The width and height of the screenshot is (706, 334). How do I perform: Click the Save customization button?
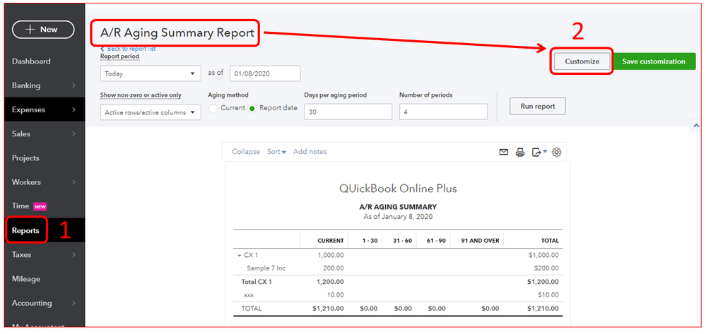click(x=654, y=61)
